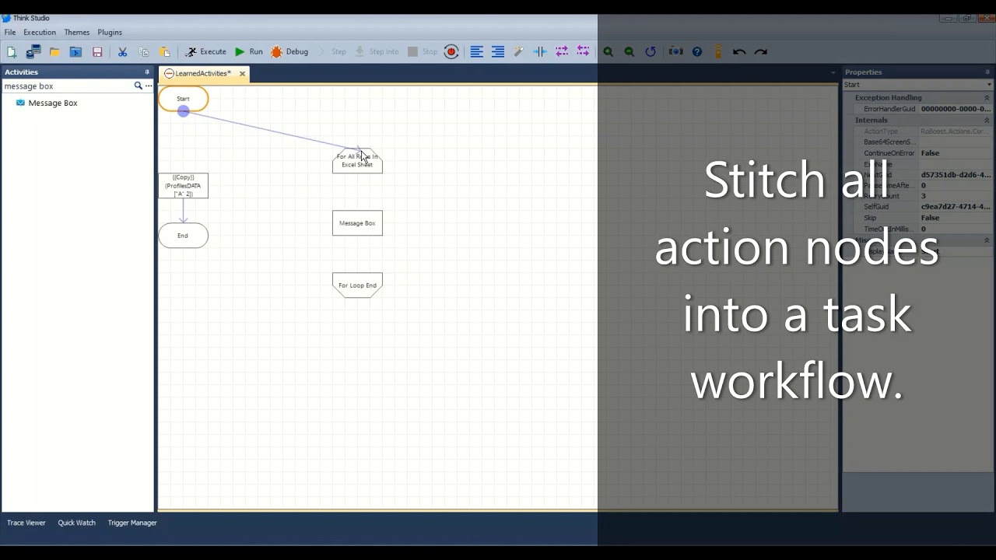Align nodes left

(477, 52)
